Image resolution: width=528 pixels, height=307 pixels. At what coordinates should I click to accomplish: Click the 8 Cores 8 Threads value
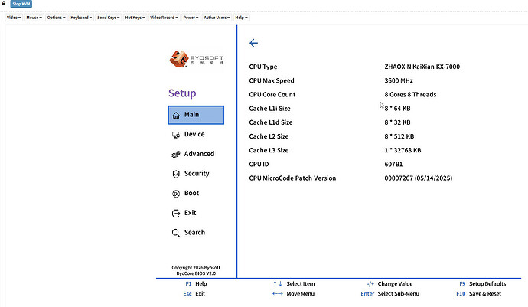(x=410, y=95)
